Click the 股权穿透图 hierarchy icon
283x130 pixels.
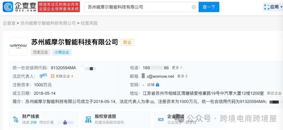pyautogui.click(x=88, y=119)
